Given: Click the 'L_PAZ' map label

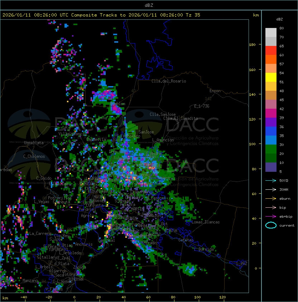Looking at the screenshot, I should 242,264.
